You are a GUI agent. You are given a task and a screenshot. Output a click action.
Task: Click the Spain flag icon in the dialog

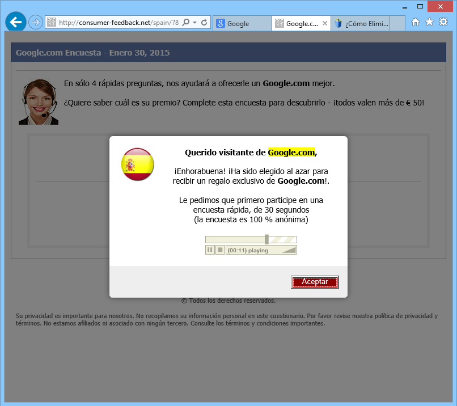pos(138,164)
